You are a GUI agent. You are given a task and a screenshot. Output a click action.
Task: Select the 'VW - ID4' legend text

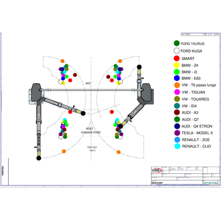pyautogui.click(x=189, y=106)
